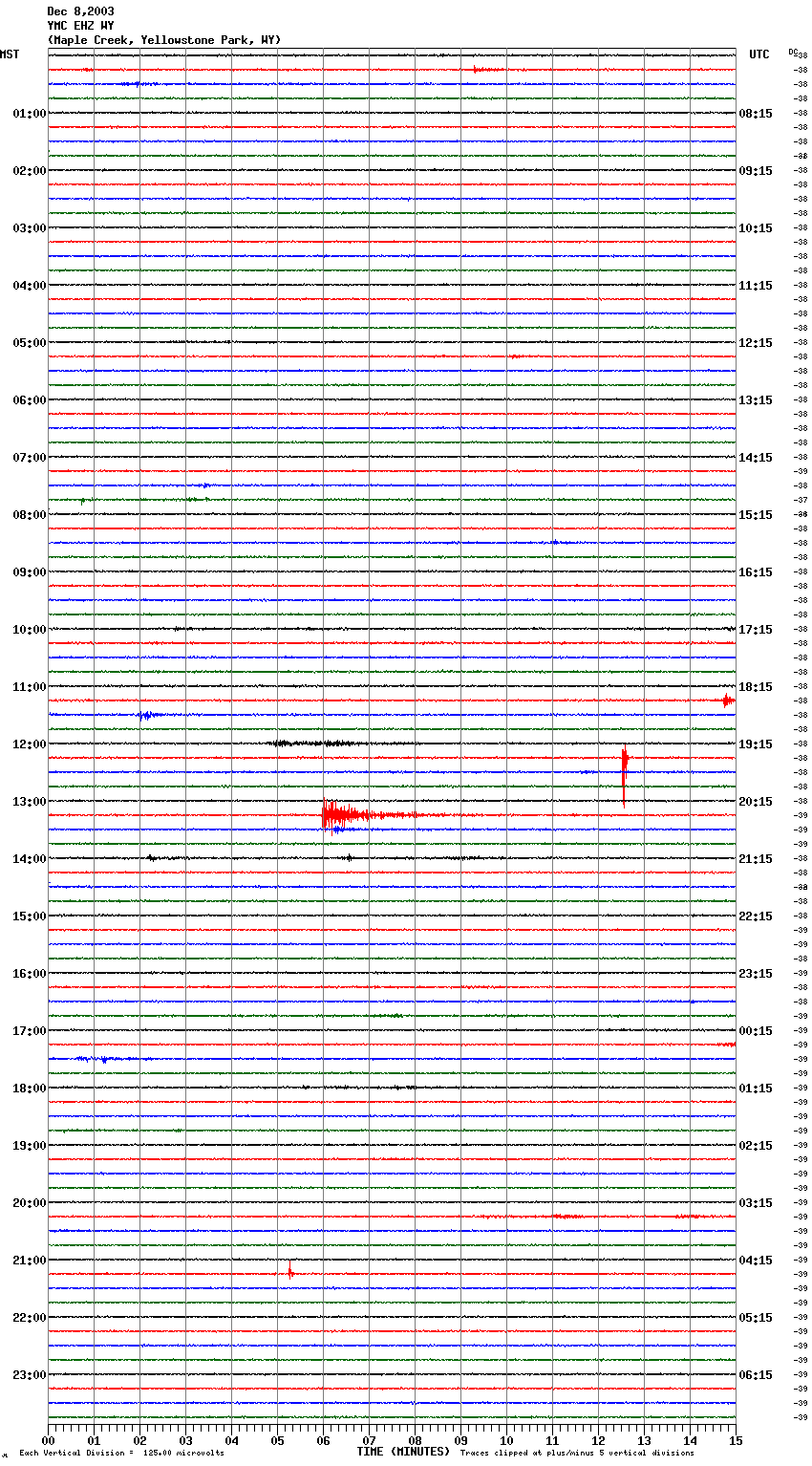Click the 00 minute tick label
Image resolution: width=812 pixels, height=1466 pixels.
click(x=49, y=1440)
